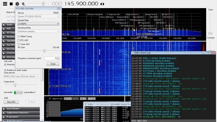Click the 145.125M frequency axis label
The image size is (217, 122).
click(120, 38)
